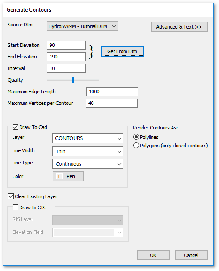Screen dimensions: 219x271
Task: Open the Elevation Field dropdown
Action: click(x=88, y=232)
